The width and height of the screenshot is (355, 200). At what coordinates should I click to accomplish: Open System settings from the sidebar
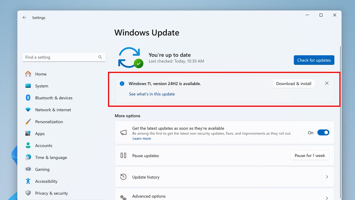(42, 86)
